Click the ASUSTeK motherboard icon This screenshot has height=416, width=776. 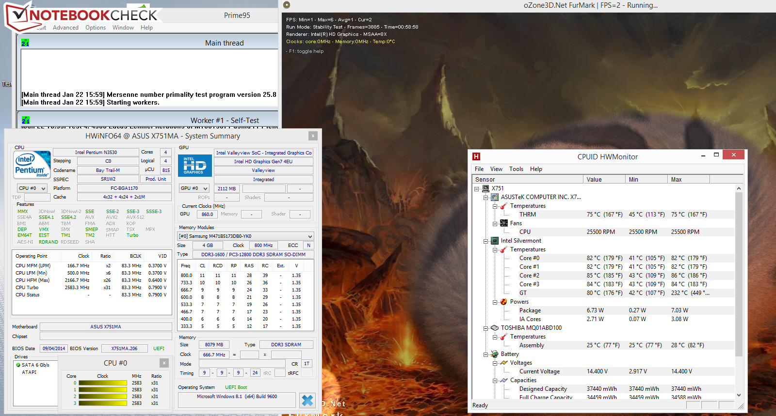click(495, 197)
